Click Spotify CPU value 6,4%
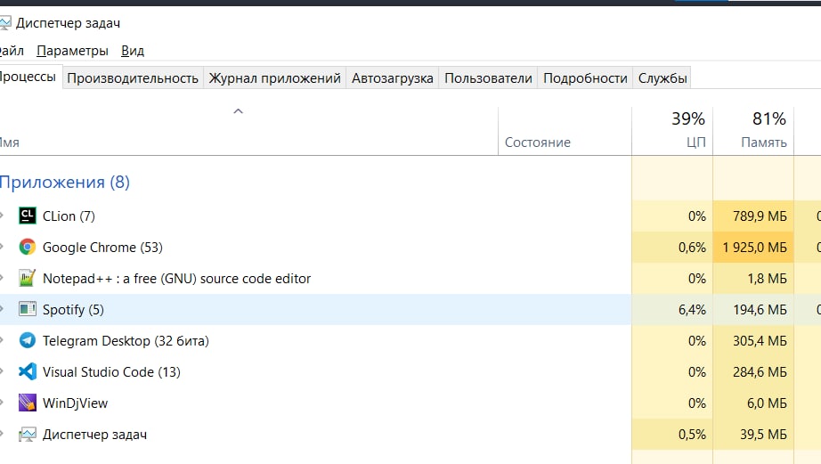821x464 pixels. coord(692,310)
